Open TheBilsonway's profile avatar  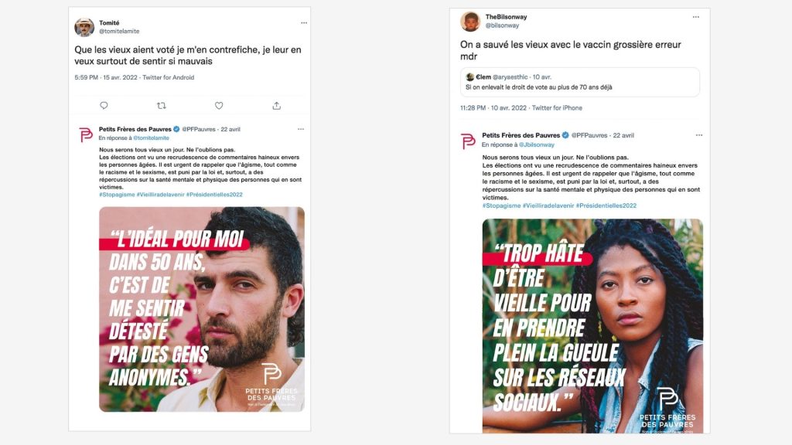coord(469,21)
